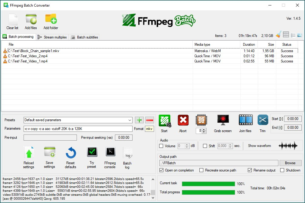Start the batch conversion
Image resolution: width=305 pixels, height=203 pixels.
[x=165, y=121]
